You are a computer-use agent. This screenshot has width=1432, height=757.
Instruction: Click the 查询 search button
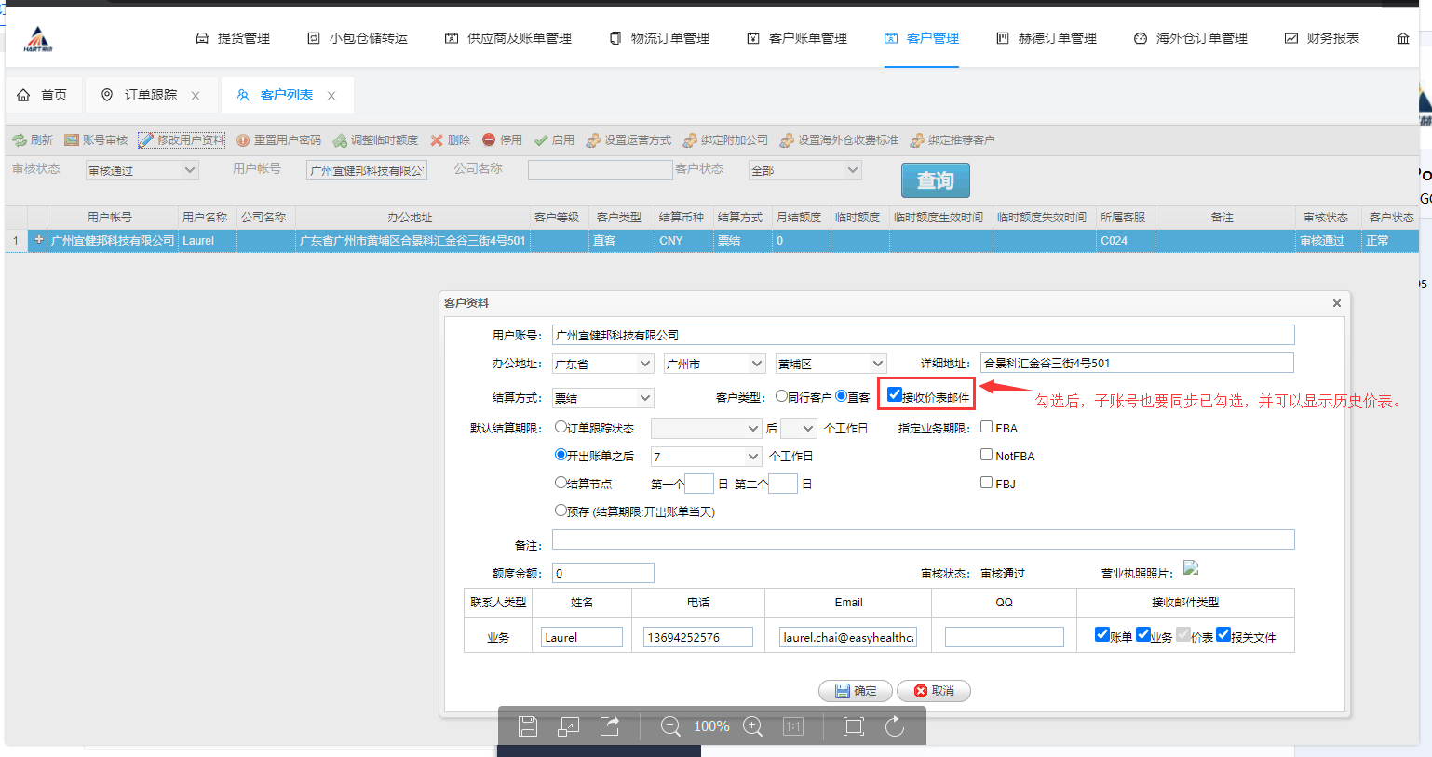pyautogui.click(x=935, y=179)
